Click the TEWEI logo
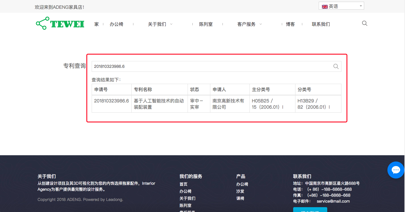 click(60, 24)
